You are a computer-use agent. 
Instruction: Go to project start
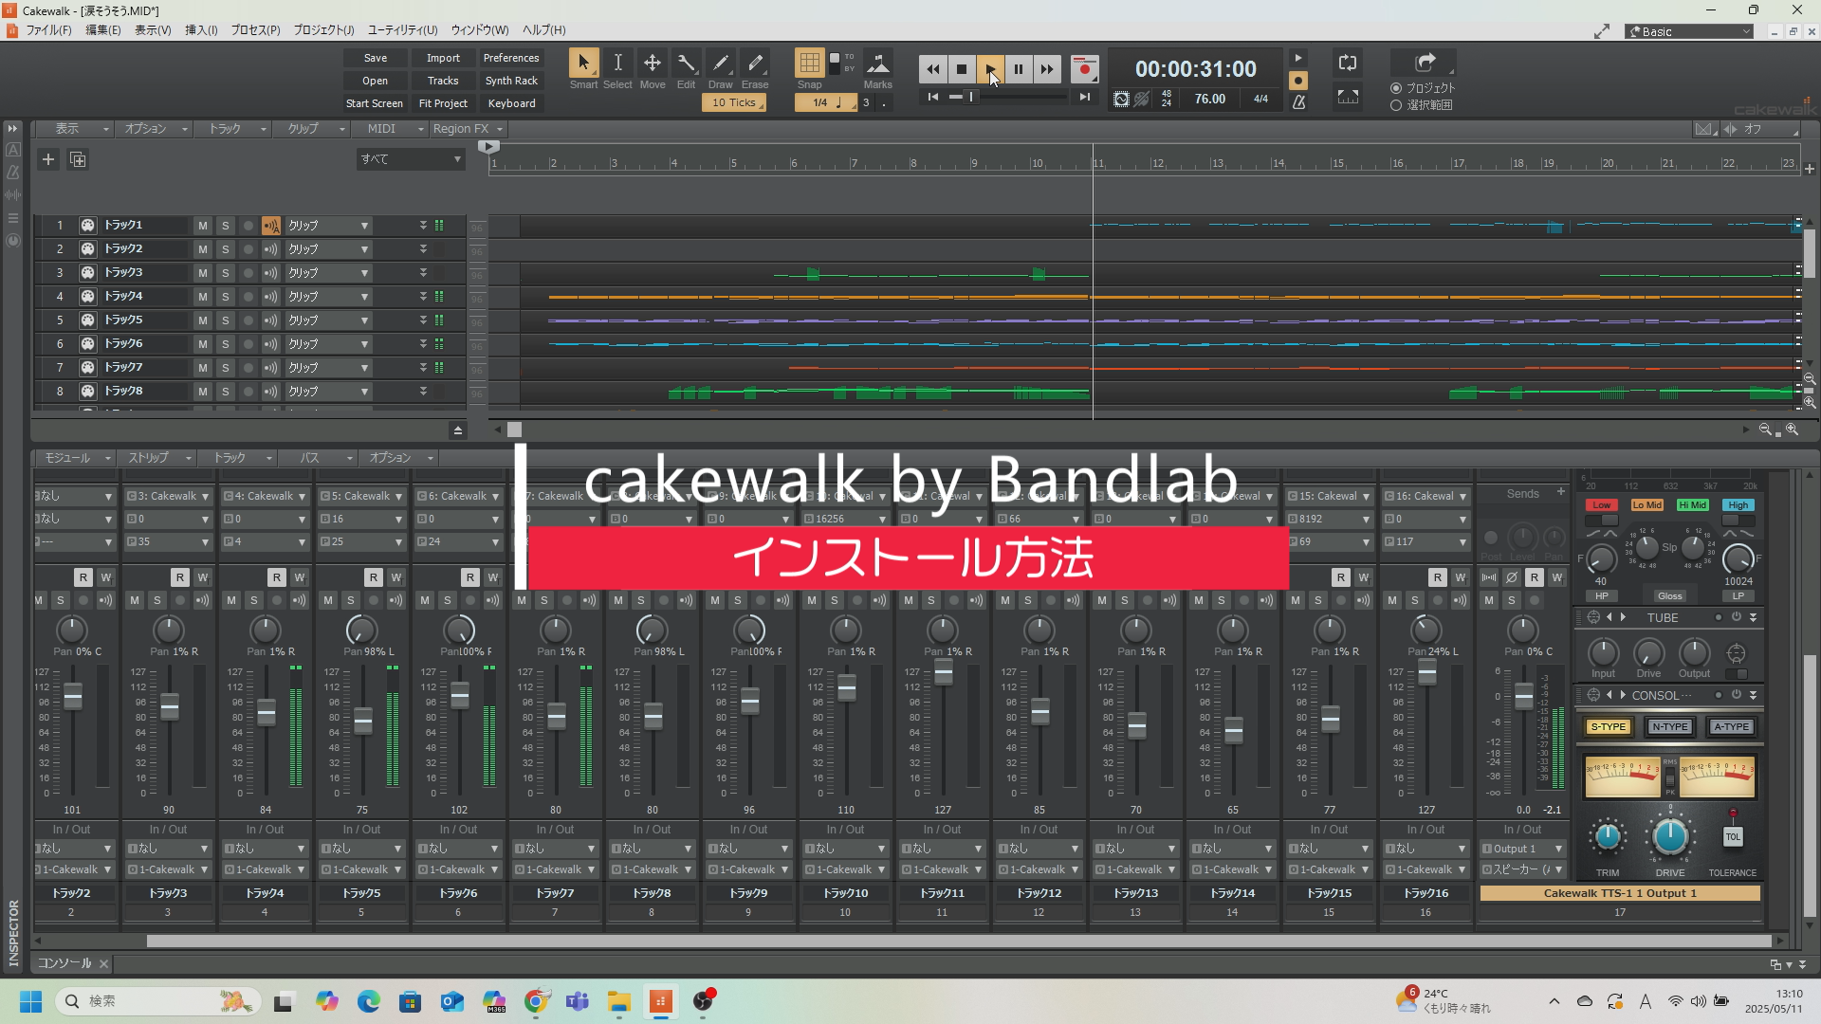(932, 97)
